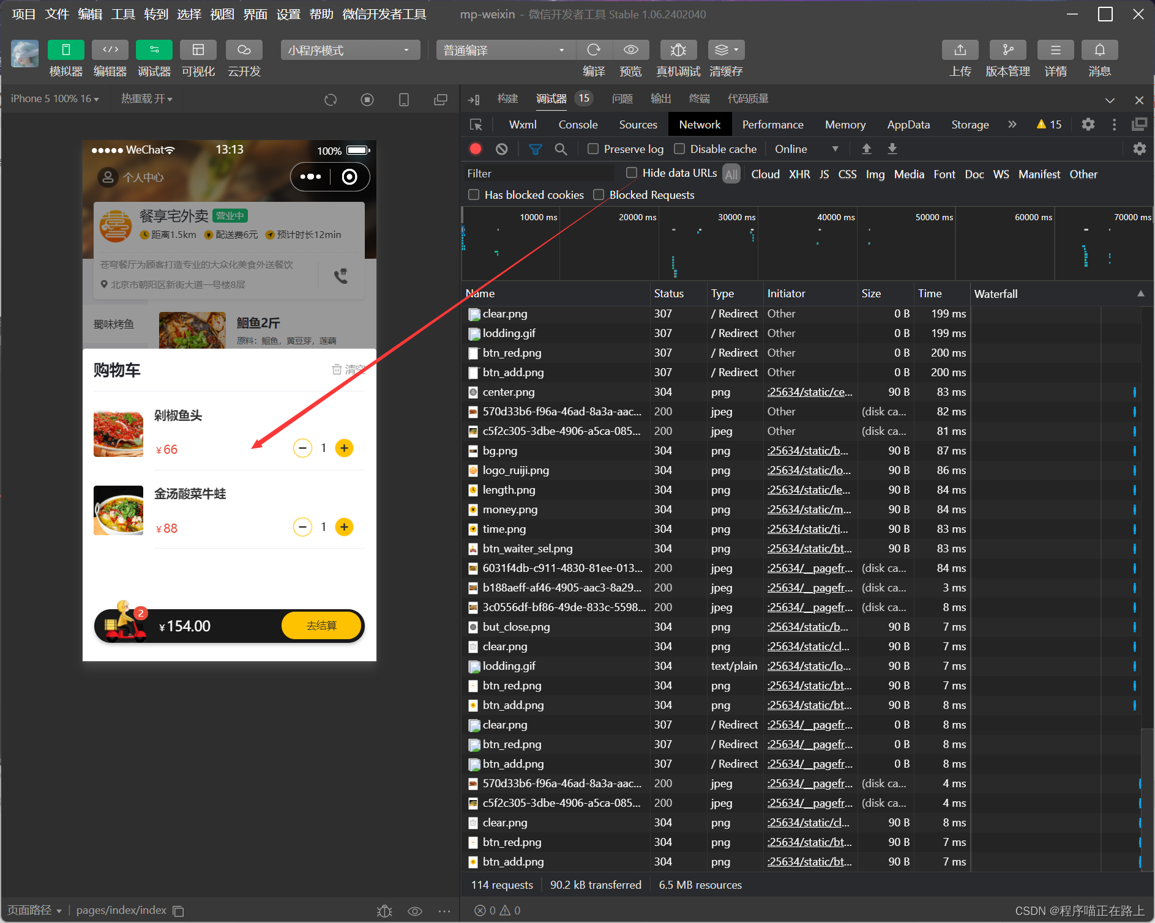The image size is (1155, 923).
Task: Open the 文件 menu
Action: tap(57, 14)
